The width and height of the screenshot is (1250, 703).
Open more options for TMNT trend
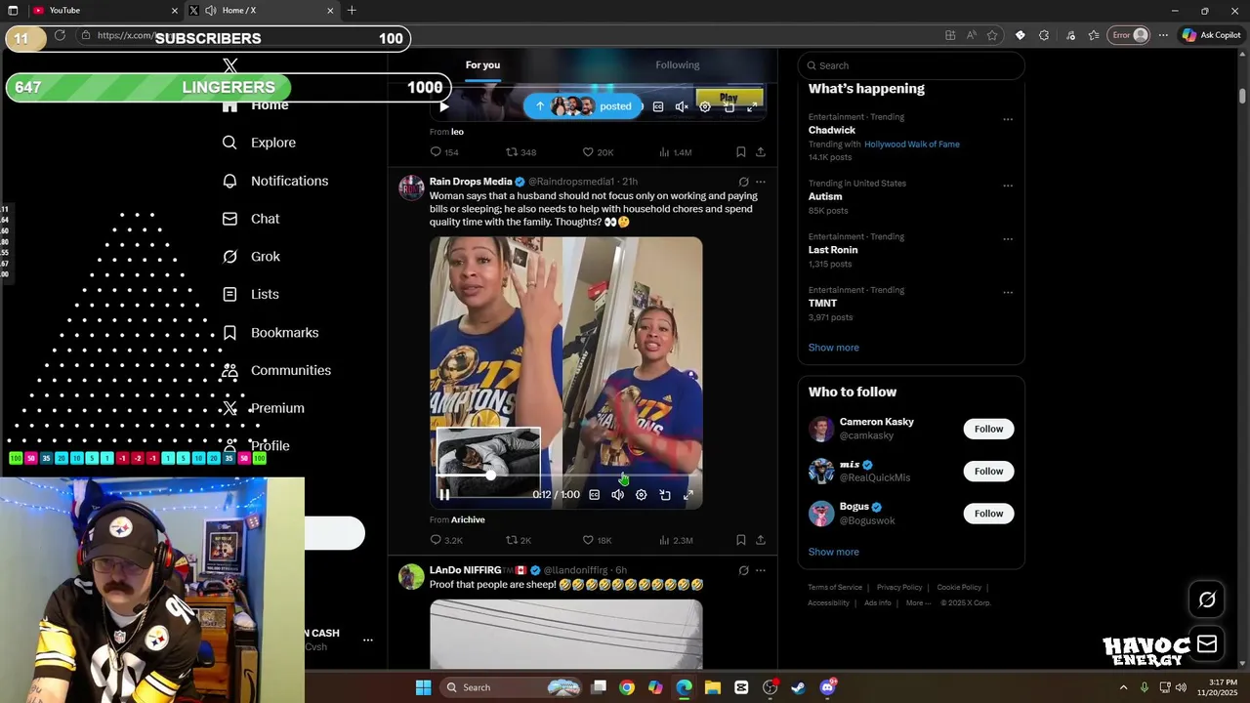tap(1008, 292)
